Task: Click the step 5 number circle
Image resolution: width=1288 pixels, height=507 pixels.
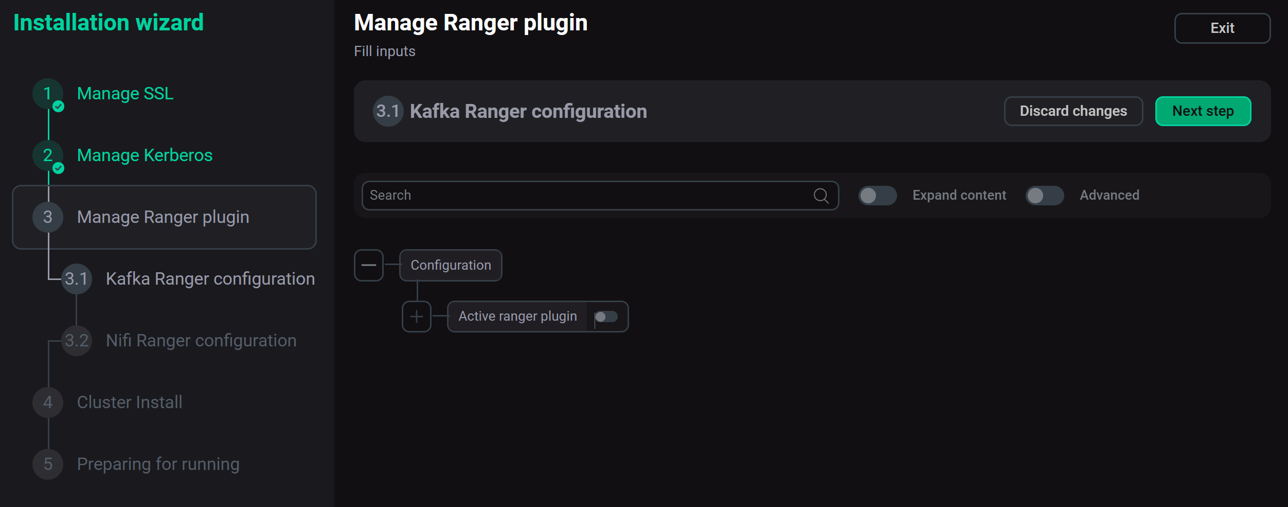Action: pos(48,464)
